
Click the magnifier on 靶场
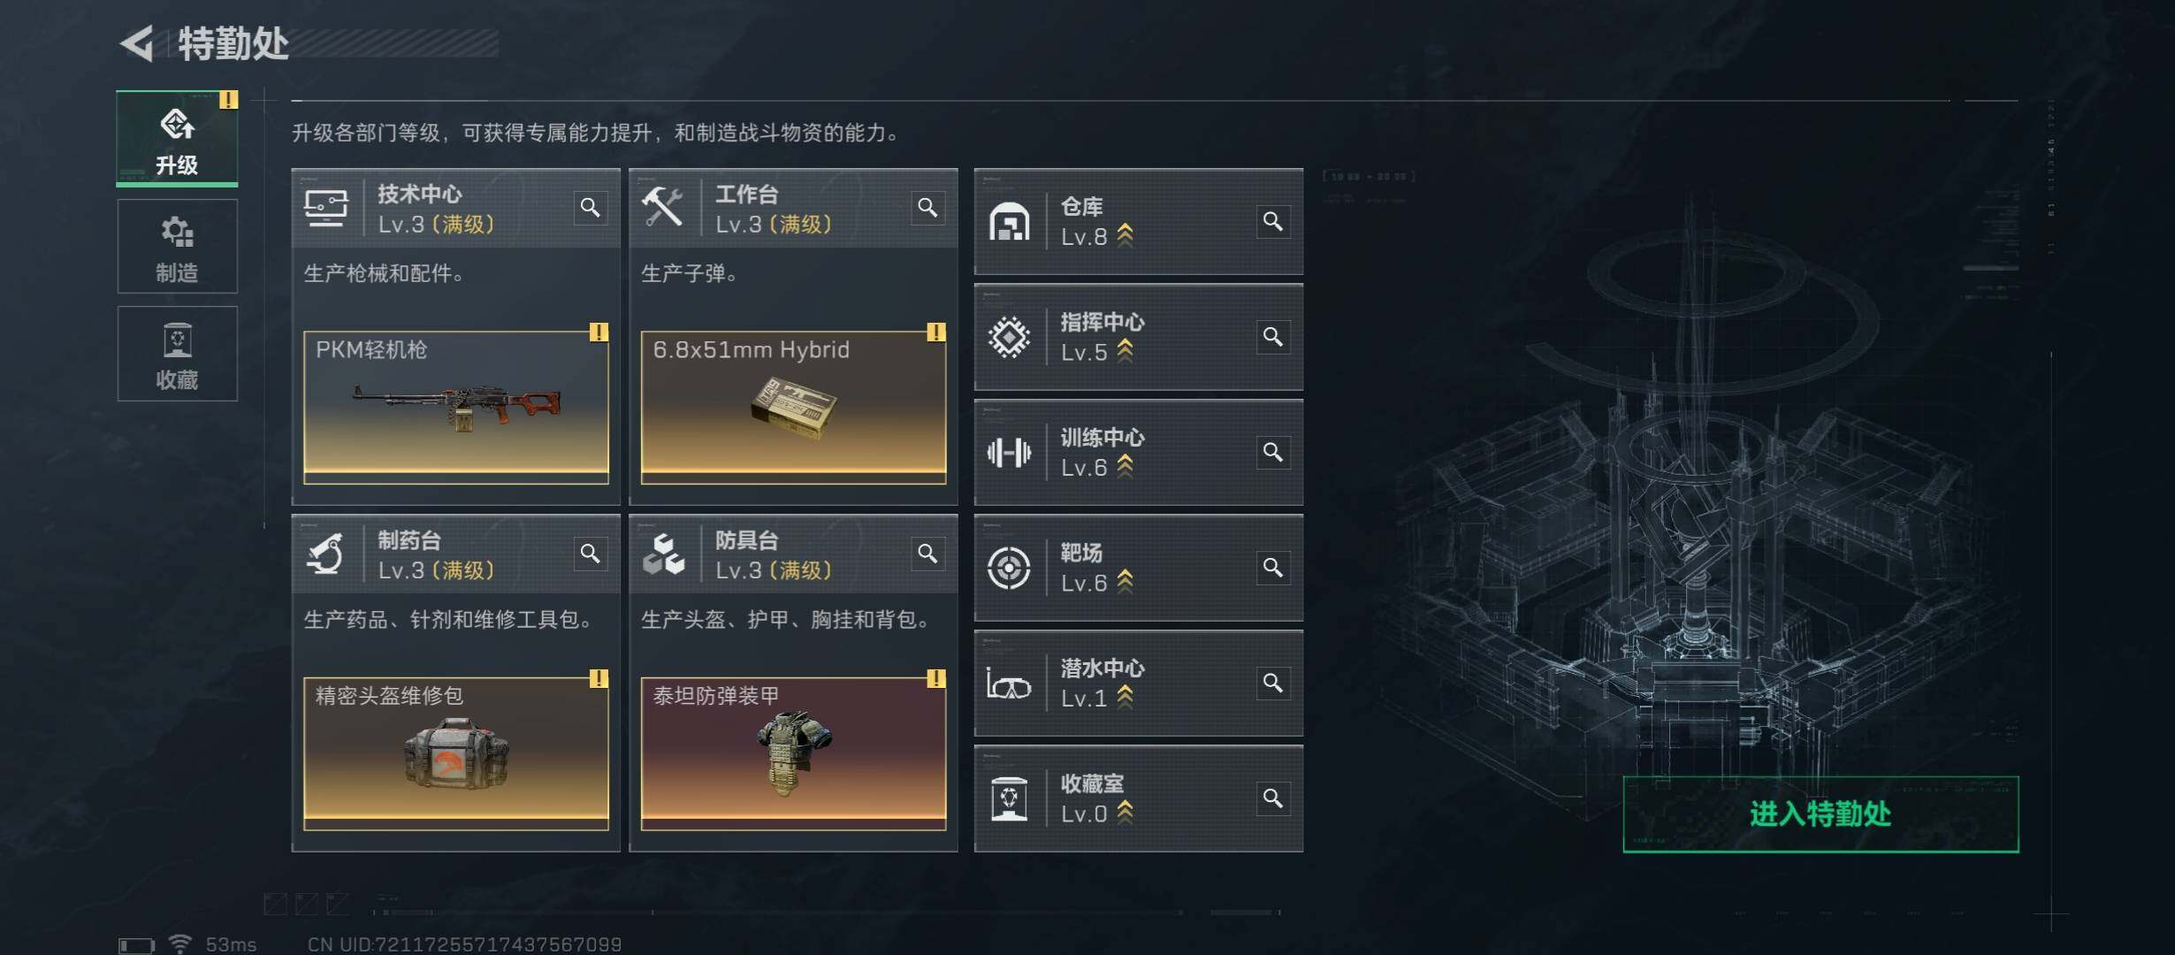point(1273,568)
